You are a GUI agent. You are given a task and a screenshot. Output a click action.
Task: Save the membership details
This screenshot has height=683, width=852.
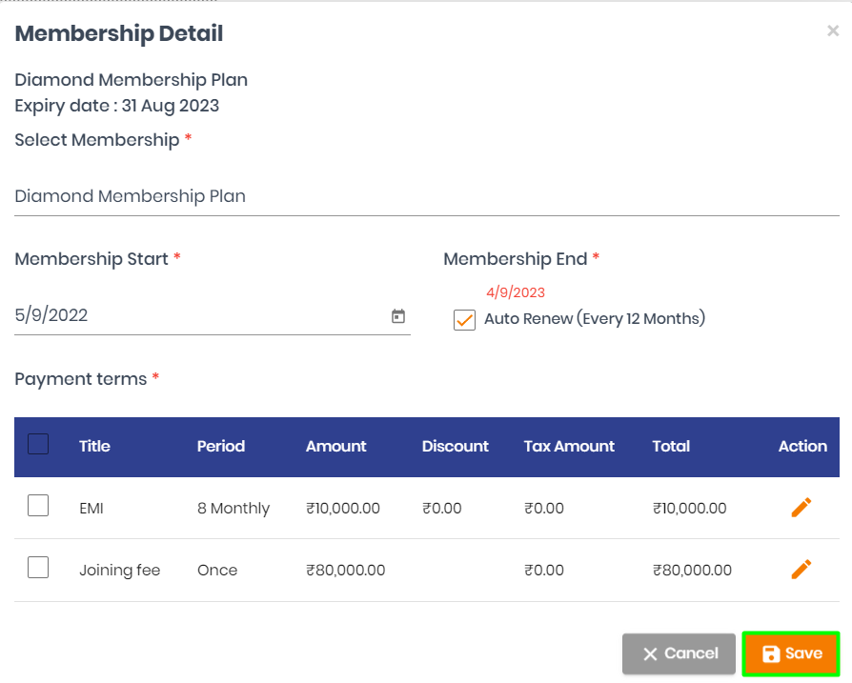click(791, 653)
